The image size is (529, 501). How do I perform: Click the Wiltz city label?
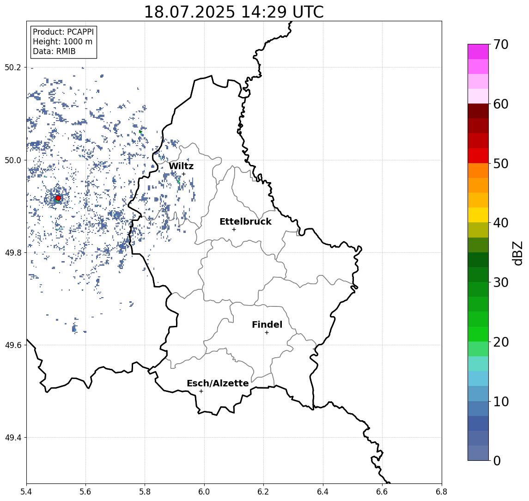(x=181, y=166)
